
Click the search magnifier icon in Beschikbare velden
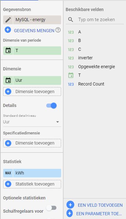click(71, 20)
